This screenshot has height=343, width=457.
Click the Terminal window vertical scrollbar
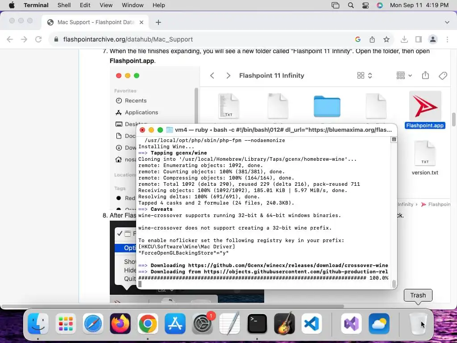click(x=394, y=284)
